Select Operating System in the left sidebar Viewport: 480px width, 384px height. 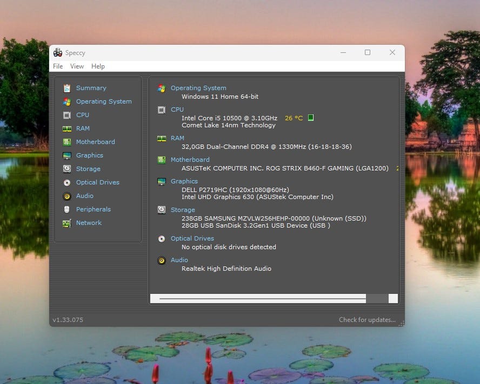click(104, 101)
